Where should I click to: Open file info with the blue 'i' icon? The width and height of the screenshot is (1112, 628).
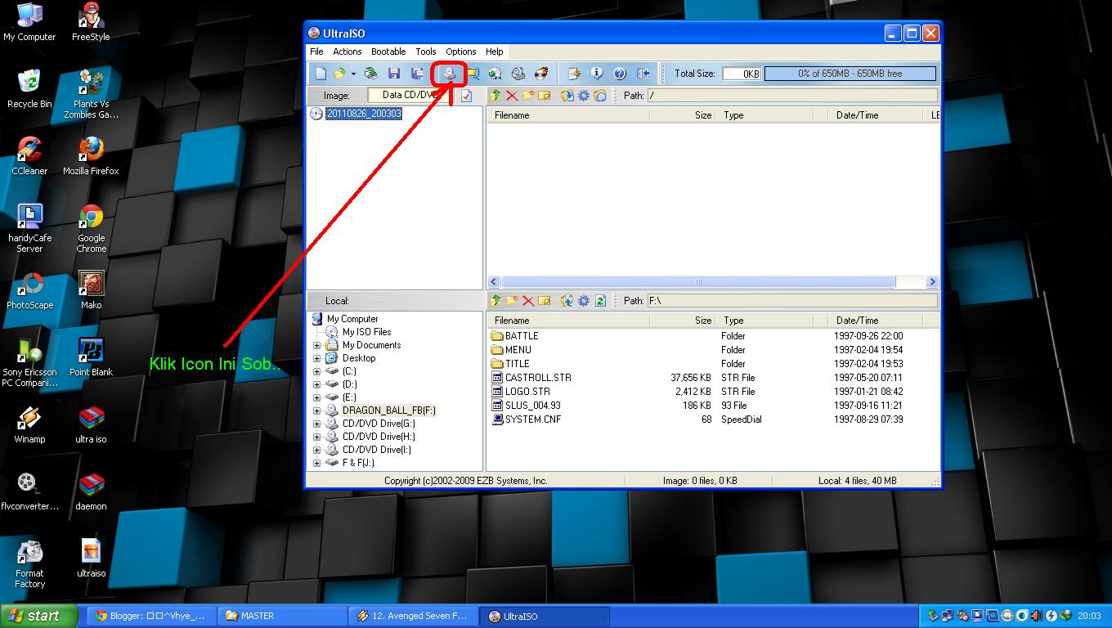click(597, 74)
